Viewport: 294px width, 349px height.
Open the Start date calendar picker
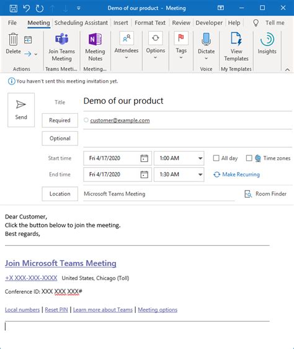click(x=145, y=158)
